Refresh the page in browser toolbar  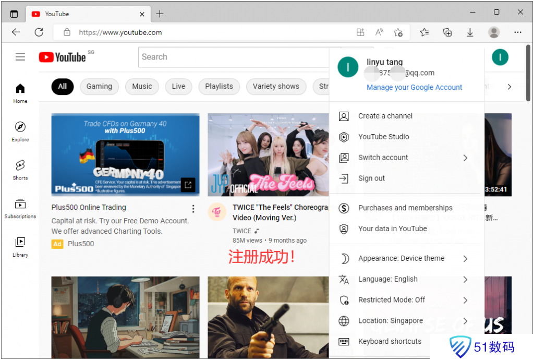(39, 32)
